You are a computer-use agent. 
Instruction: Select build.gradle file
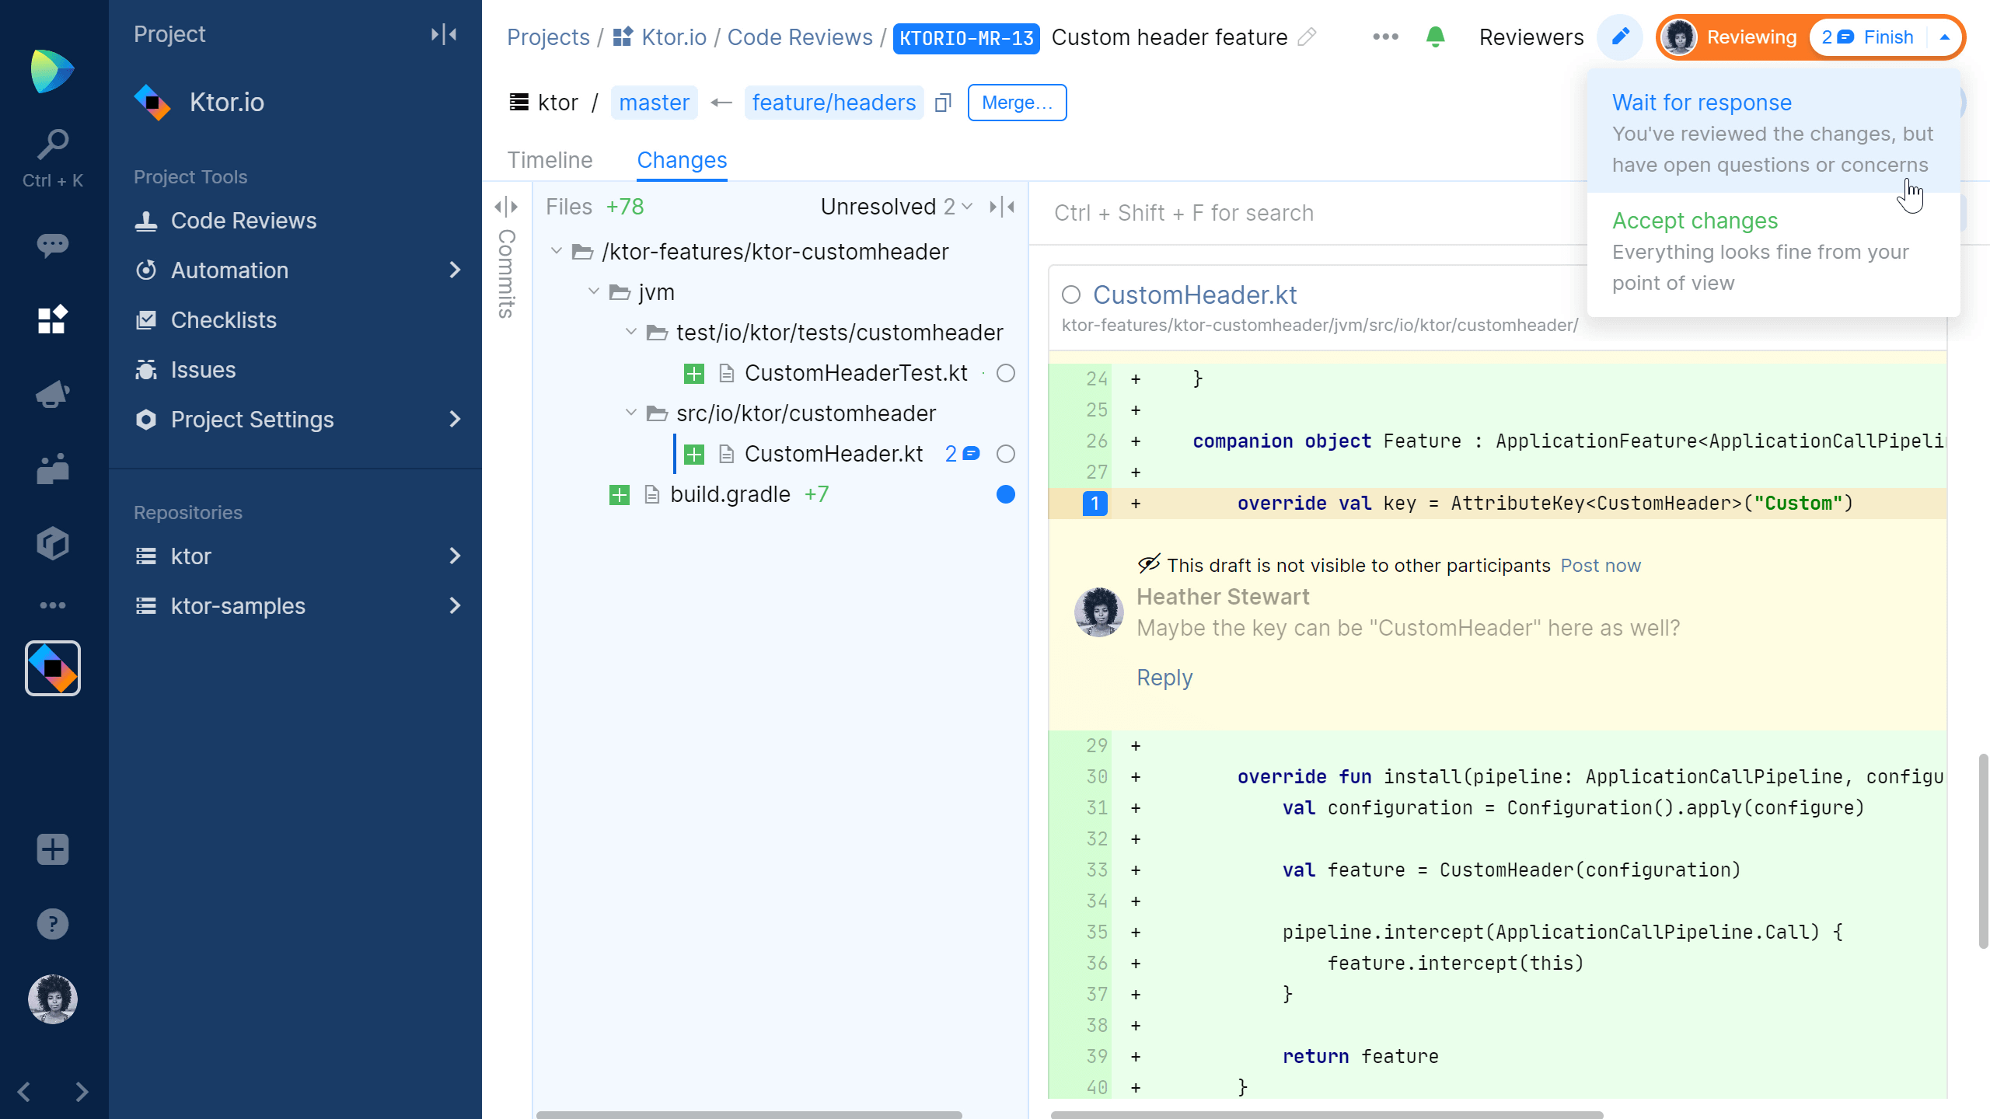coord(729,495)
